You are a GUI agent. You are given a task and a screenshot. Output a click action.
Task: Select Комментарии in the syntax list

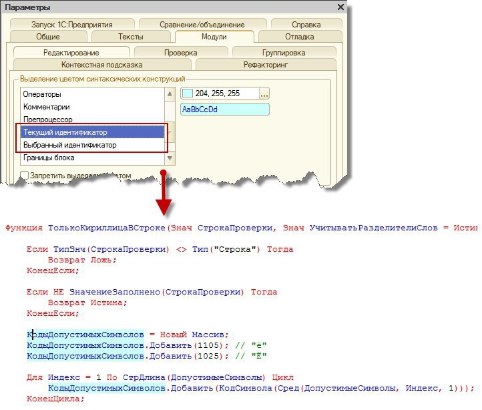point(93,107)
